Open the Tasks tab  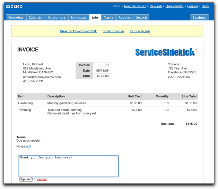(x=108, y=18)
